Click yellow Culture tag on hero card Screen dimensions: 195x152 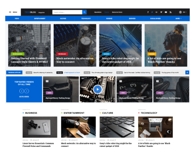(x=152, y=54)
